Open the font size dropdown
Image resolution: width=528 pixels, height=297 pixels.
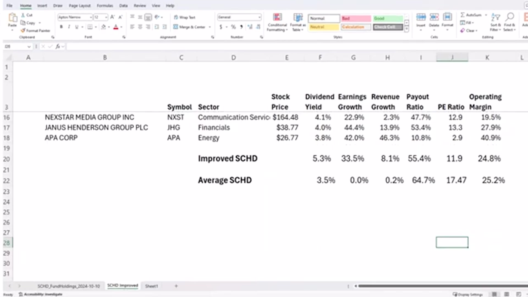(106, 17)
